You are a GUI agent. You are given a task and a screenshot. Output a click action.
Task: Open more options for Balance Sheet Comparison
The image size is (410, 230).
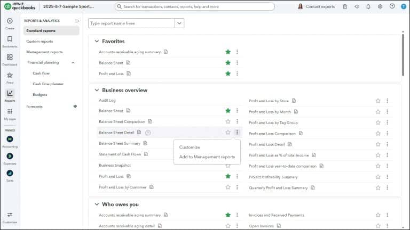[x=237, y=121]
